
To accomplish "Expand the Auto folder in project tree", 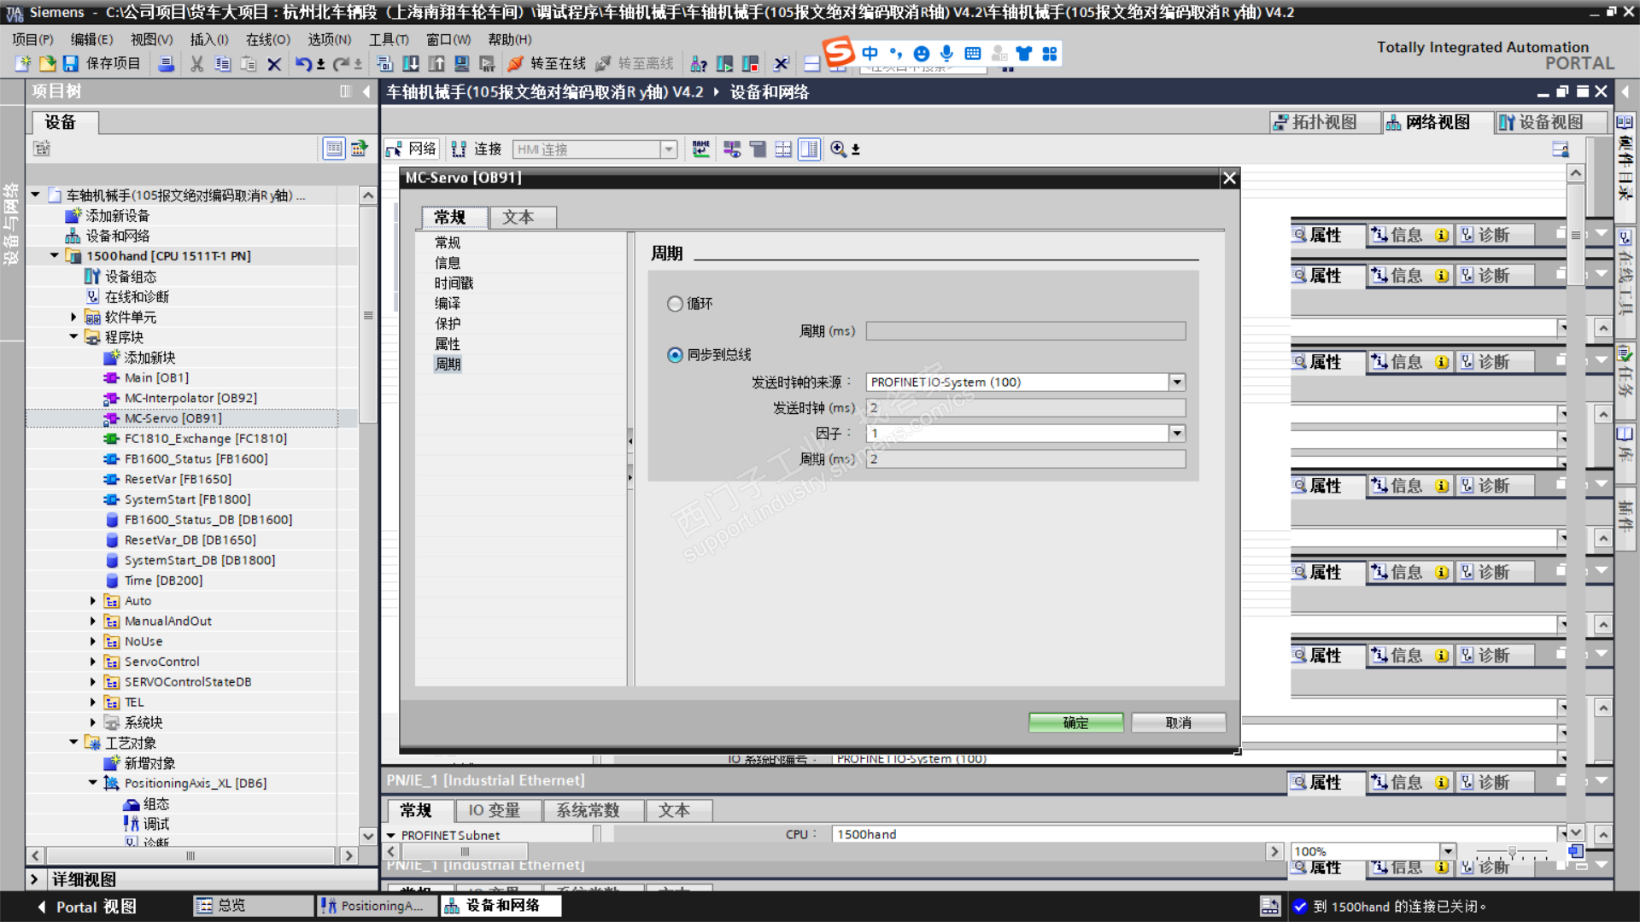I will click(x=93, y=601).
